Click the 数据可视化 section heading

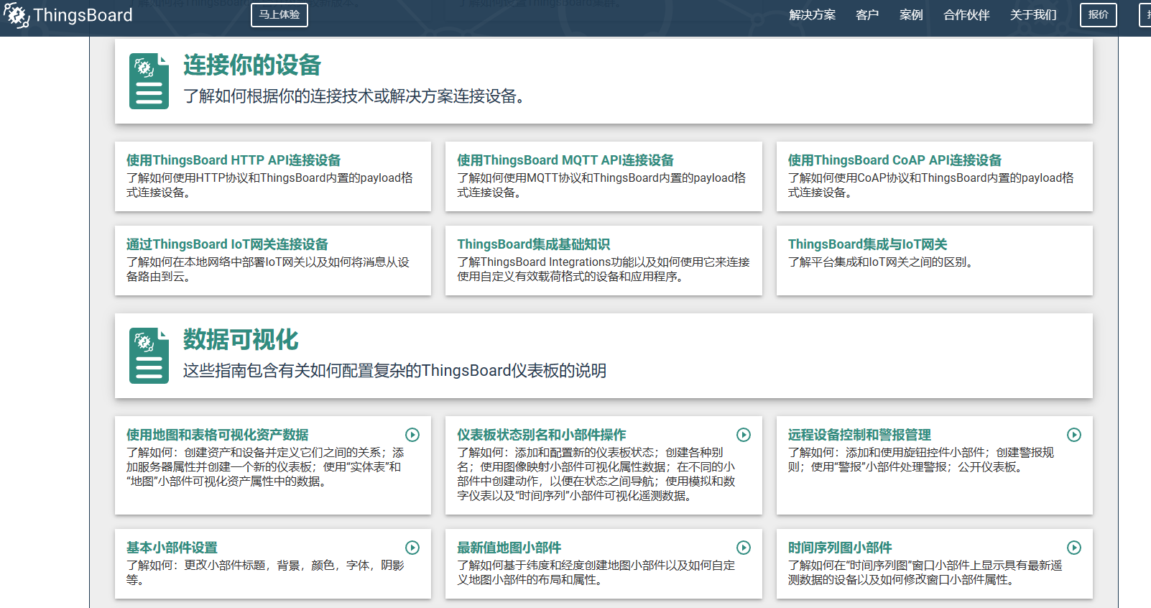click(x=241, y=340)
